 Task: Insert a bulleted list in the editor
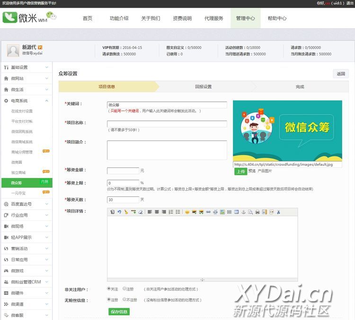click(x=178, y=212)
